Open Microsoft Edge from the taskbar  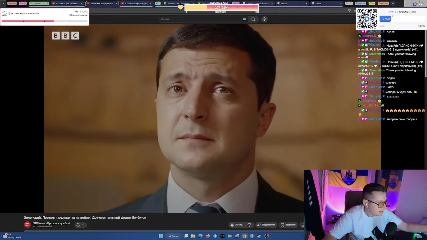[x=200, y=236]
